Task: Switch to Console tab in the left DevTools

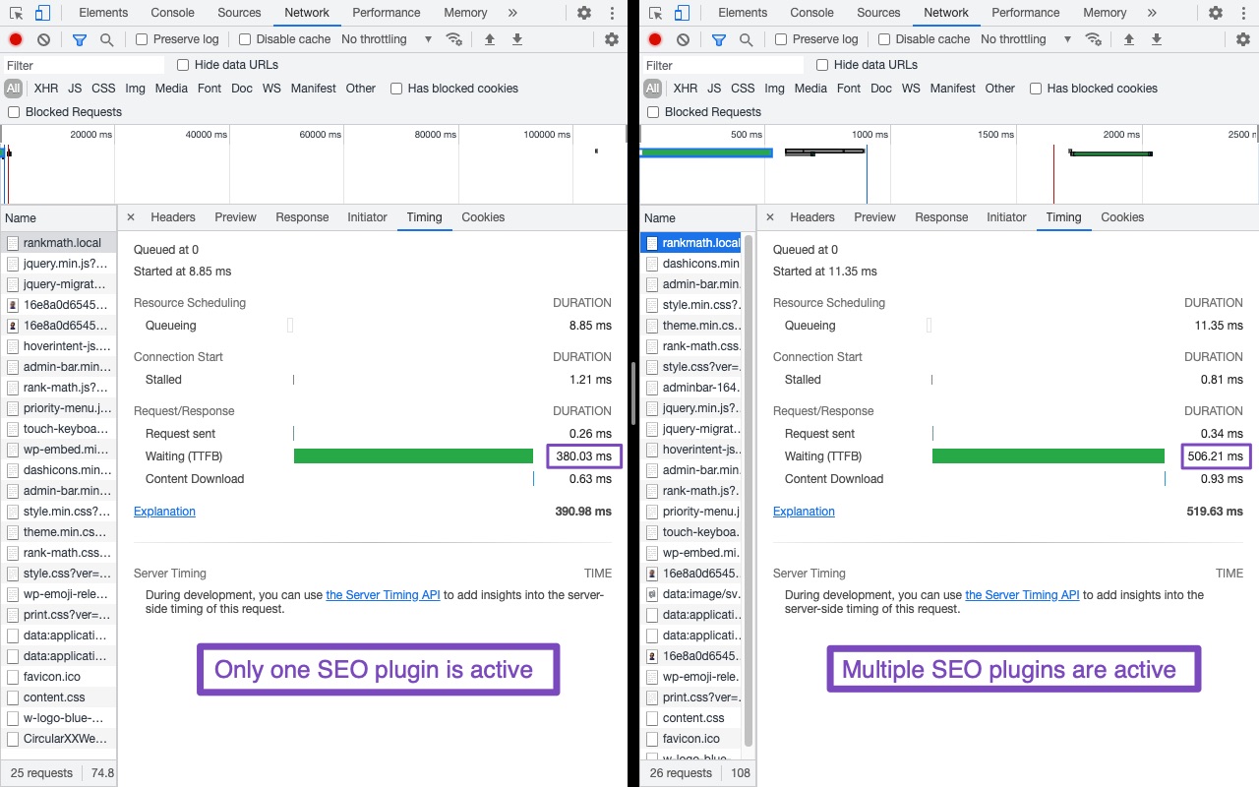Action: 172,13
